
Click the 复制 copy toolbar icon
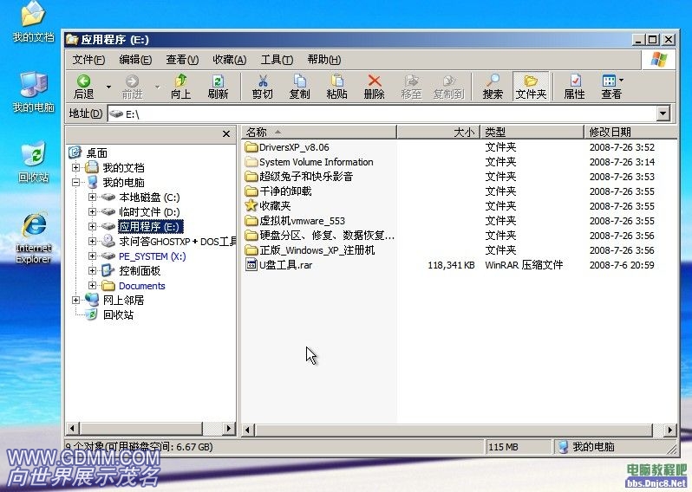(x=300, y=81)
